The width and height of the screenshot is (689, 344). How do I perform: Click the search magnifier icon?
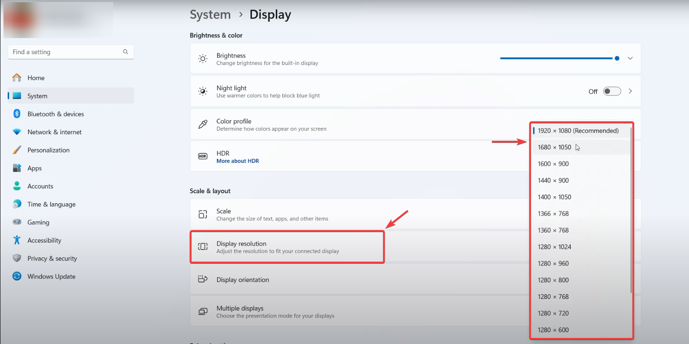[125, 52]
